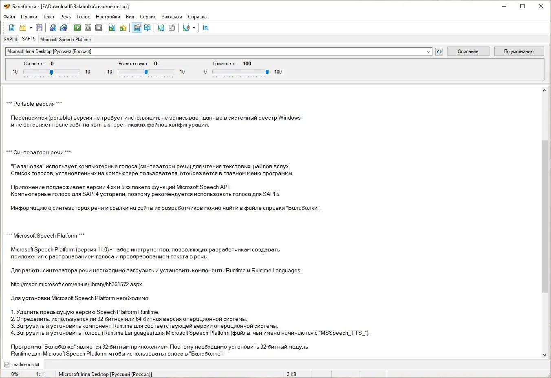Click the gray book toolbar icon
The height and width of the screenshot is (378, 551).
(x=172, y=28)
